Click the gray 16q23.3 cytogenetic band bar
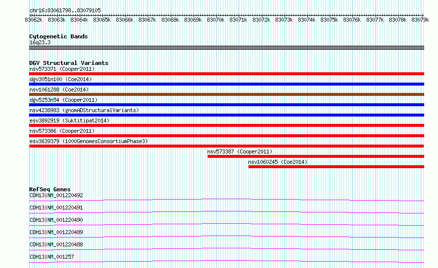 point(226,48)
